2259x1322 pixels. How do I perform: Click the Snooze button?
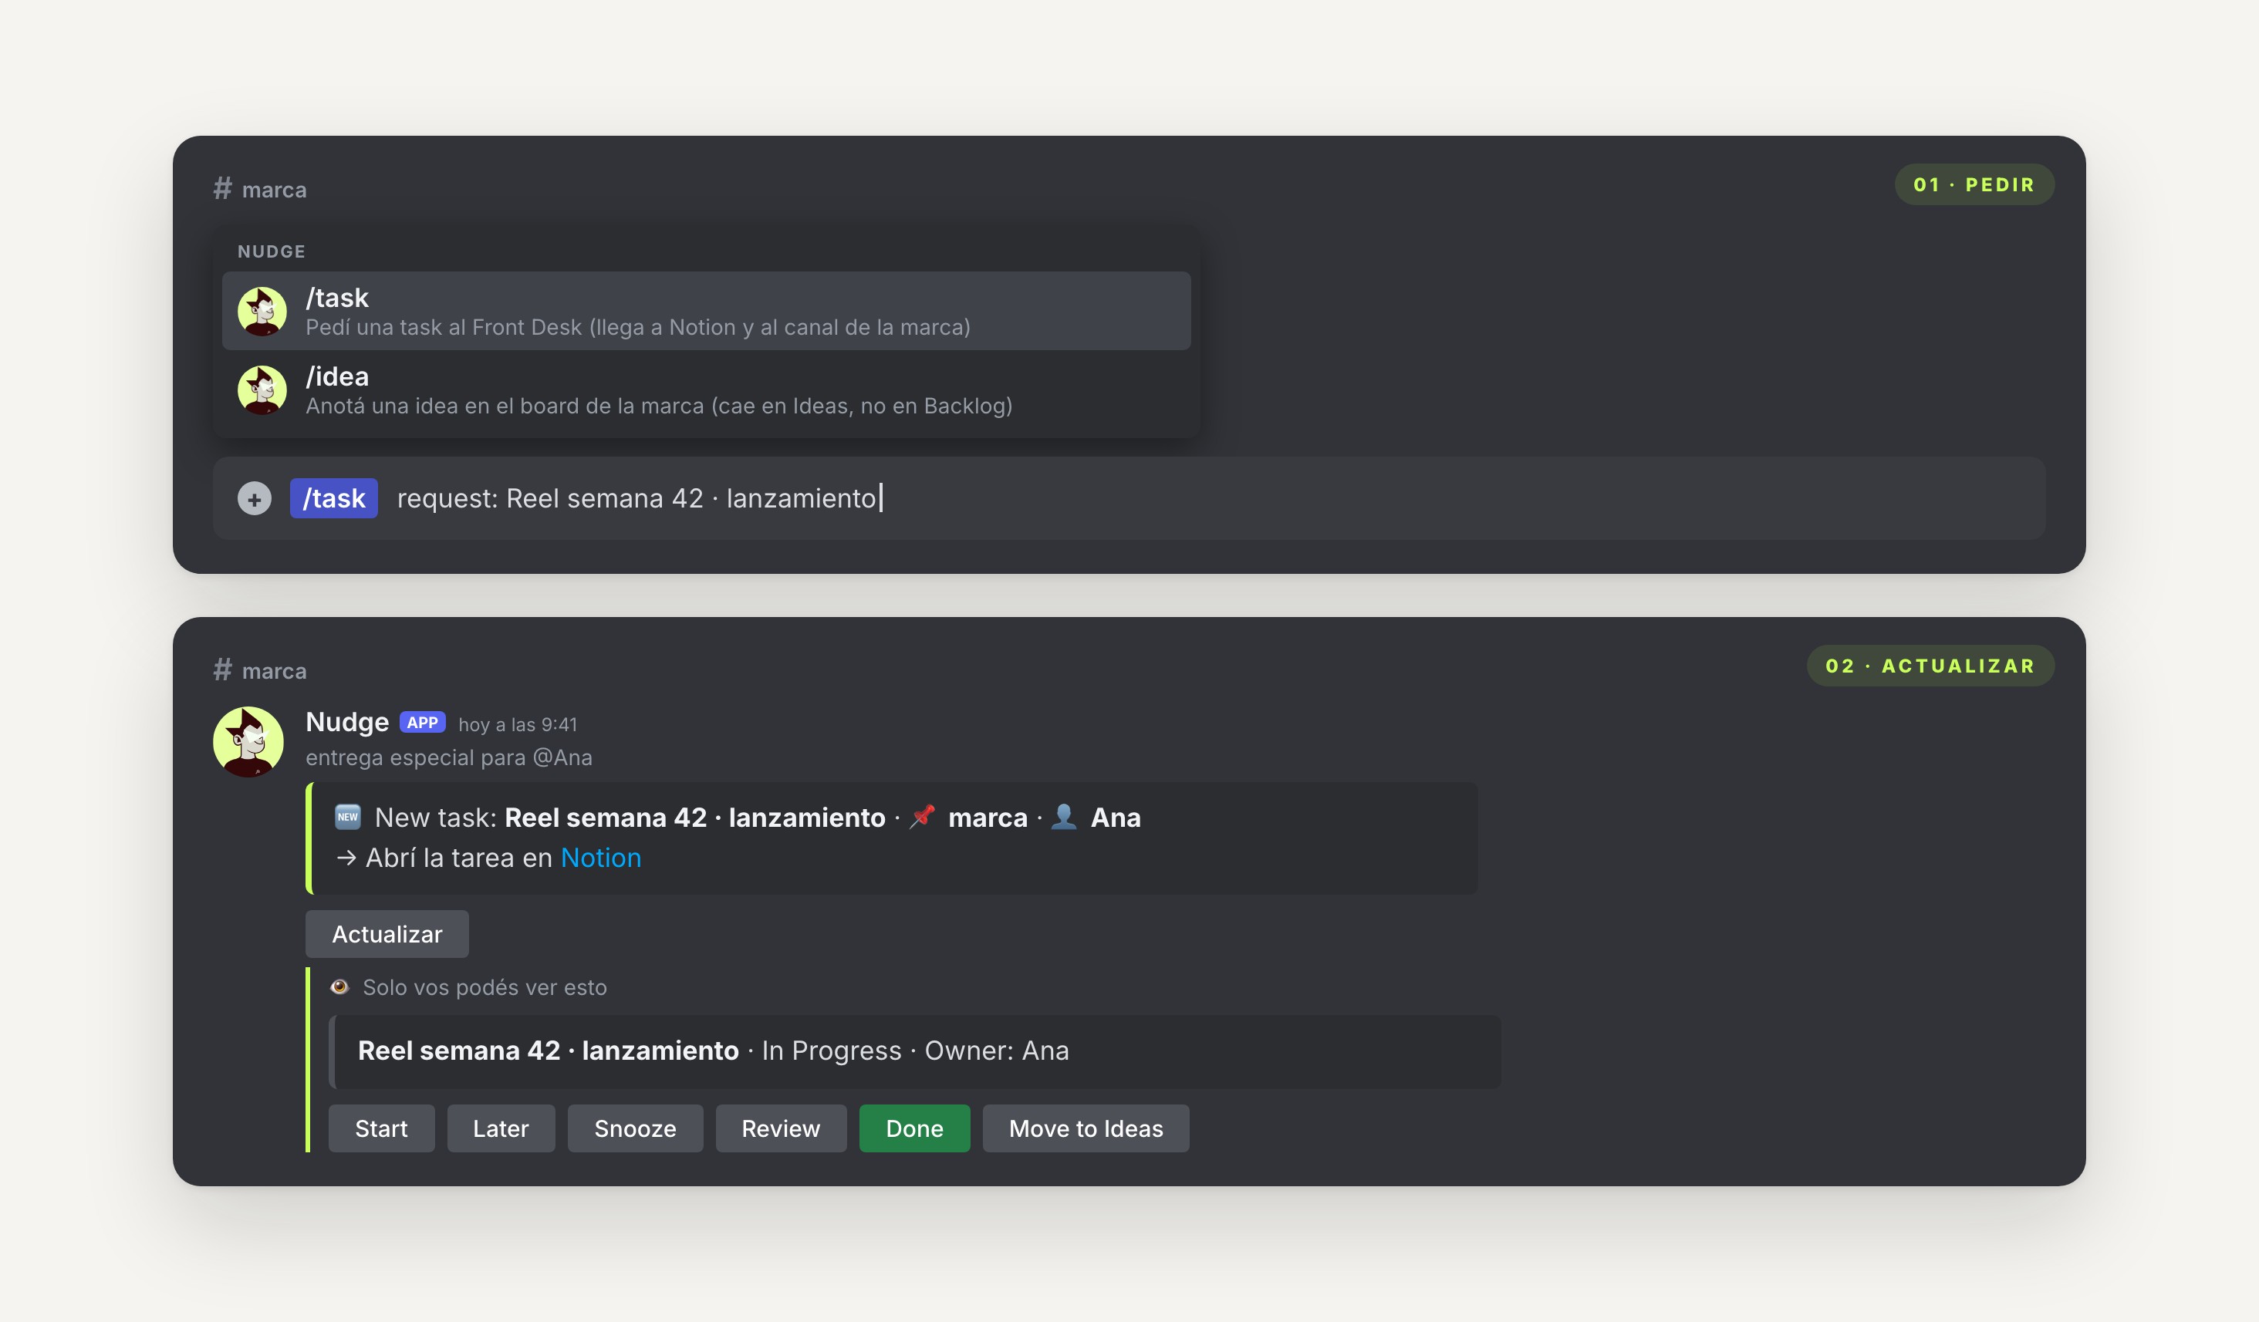635,1128
